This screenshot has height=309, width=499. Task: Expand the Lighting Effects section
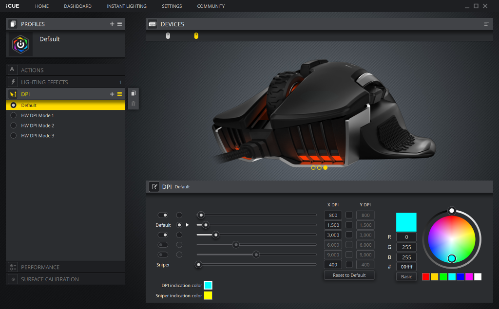pyautogui.click(x=44, y=82)
